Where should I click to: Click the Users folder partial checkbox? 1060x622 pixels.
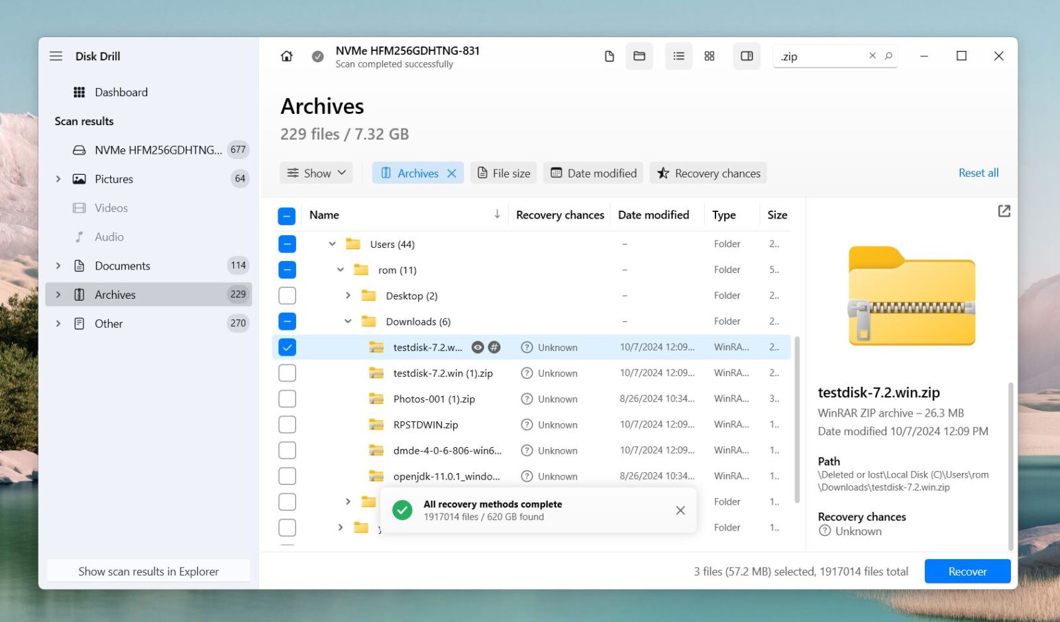click(x=287, y=244)
